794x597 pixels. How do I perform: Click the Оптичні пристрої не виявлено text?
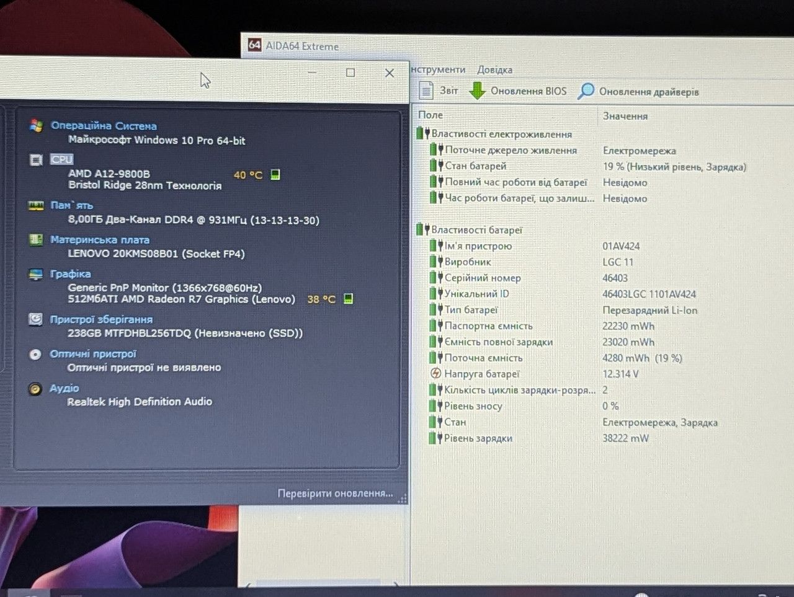tap(144, 368)
